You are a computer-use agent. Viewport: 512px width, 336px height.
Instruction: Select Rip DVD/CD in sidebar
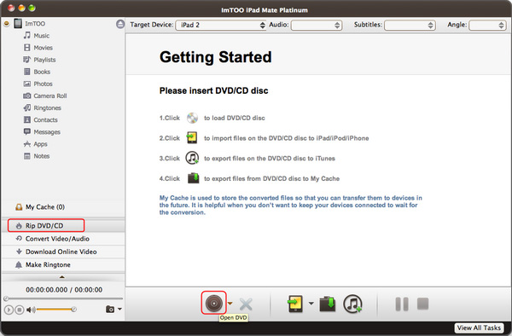[63, 226]
